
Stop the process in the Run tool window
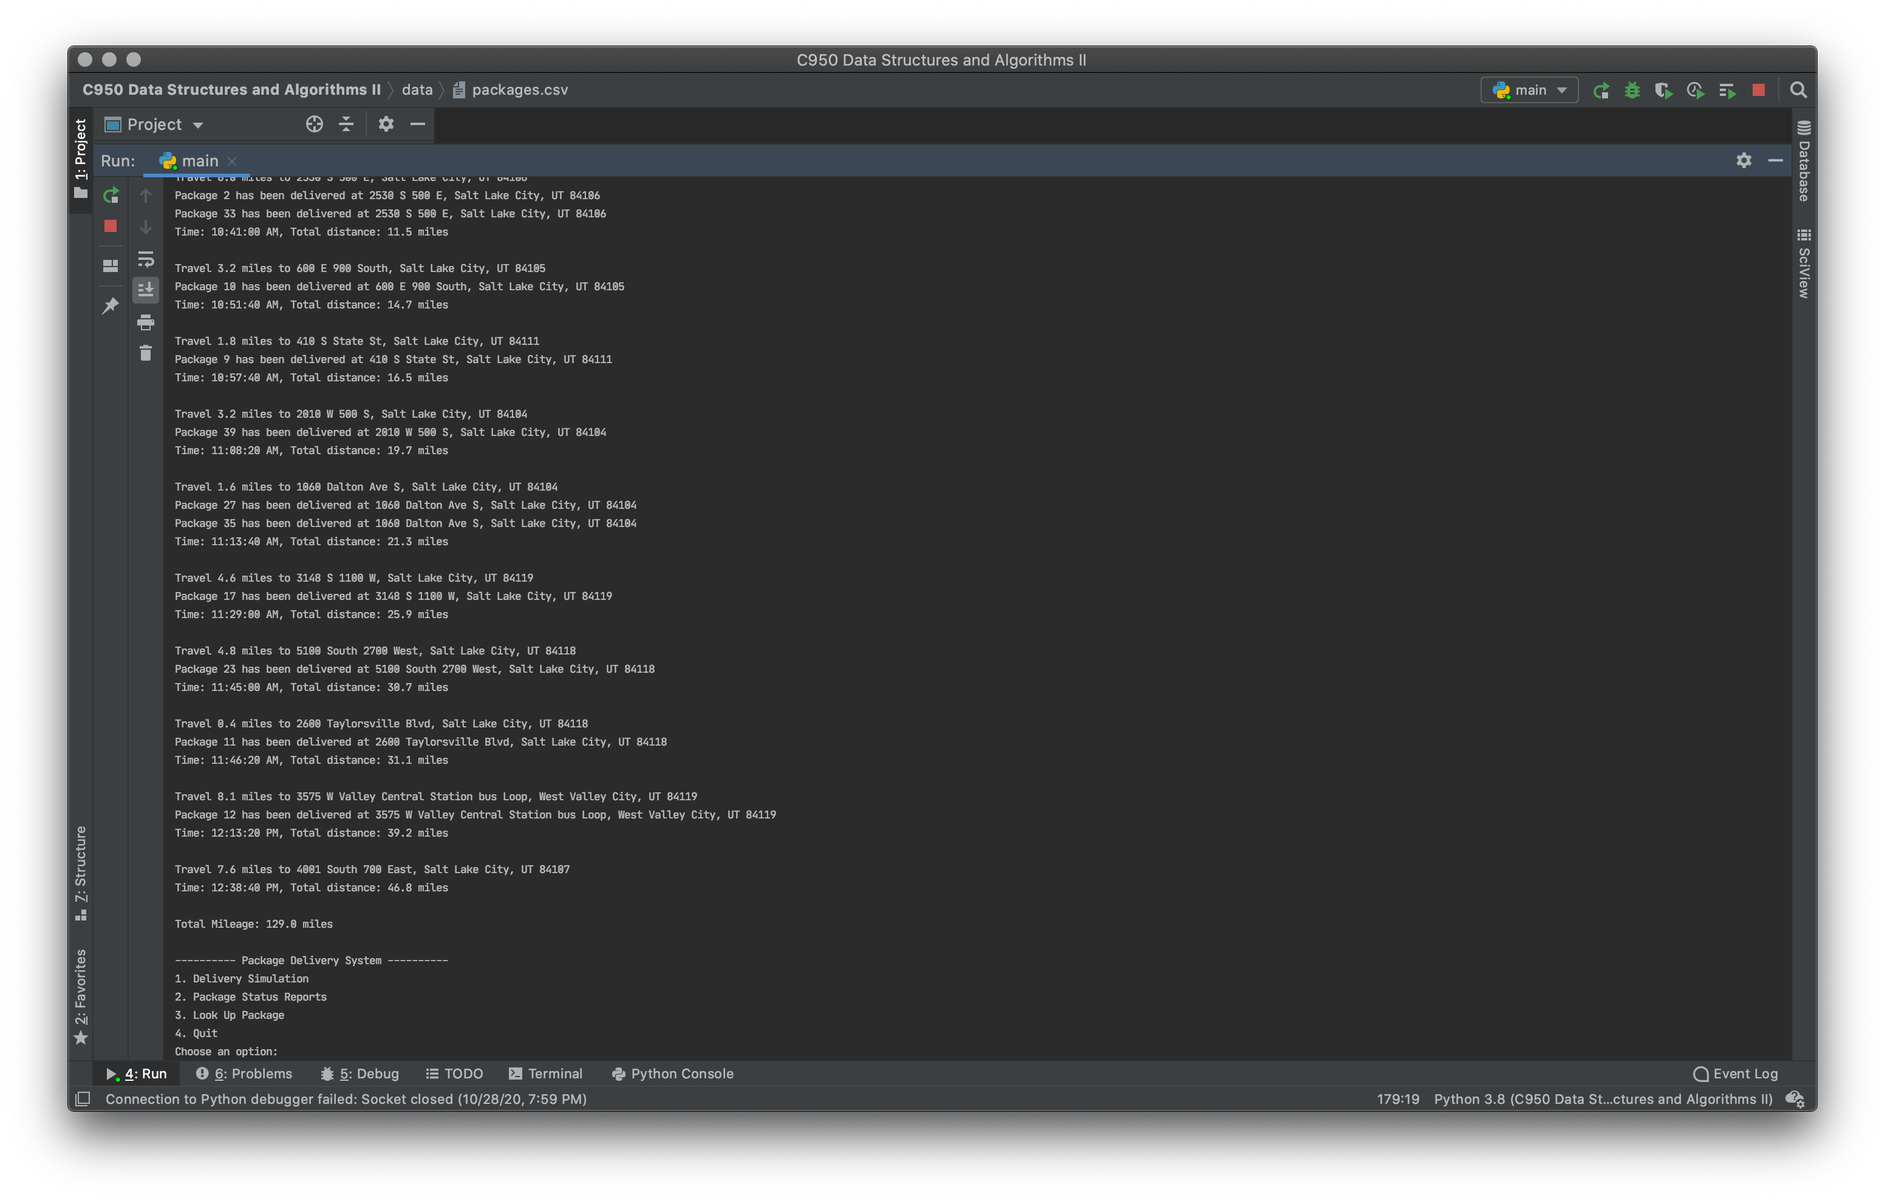[111, 226]
